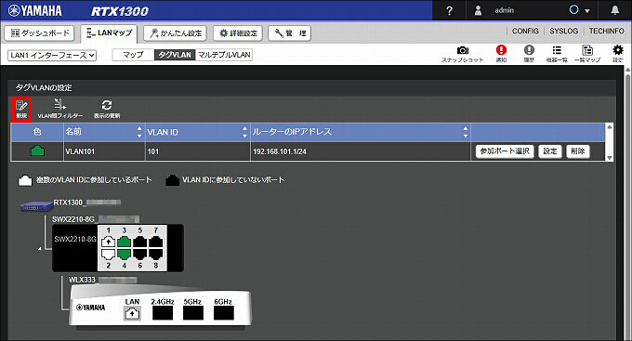Open the CONFIG link
This screenshot has height=341, width=632.
coord(525,31)
